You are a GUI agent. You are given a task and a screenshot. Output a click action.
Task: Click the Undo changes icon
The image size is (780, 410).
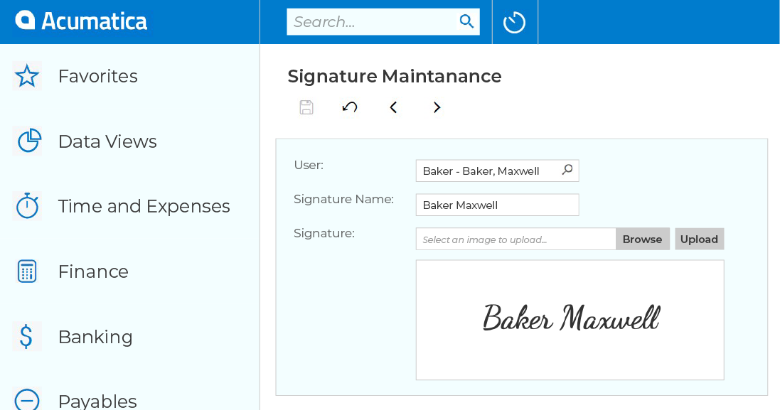[x=349, y=107]
